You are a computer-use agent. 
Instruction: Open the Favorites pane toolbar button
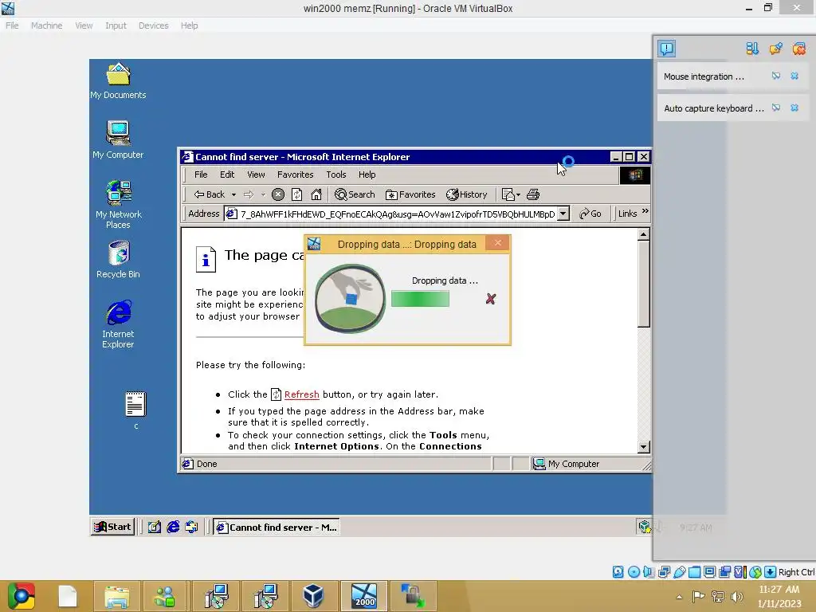[x=410, y=194]
